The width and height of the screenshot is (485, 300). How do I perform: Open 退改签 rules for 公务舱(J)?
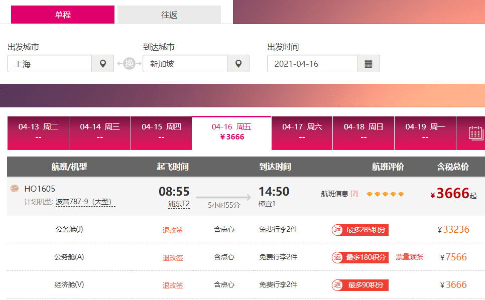pos(172,230)
